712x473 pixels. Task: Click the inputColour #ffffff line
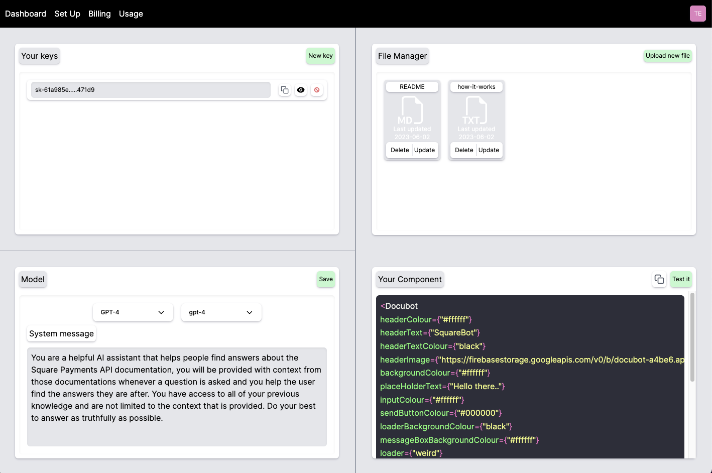(422, 400)
